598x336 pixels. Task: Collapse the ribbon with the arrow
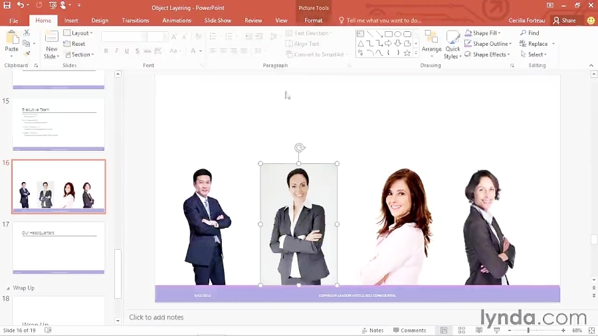click(x=591, y=66)
